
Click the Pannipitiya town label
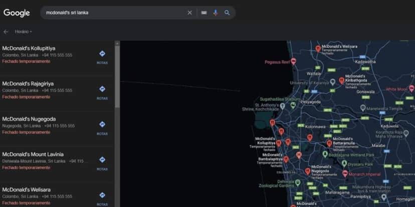360,196
